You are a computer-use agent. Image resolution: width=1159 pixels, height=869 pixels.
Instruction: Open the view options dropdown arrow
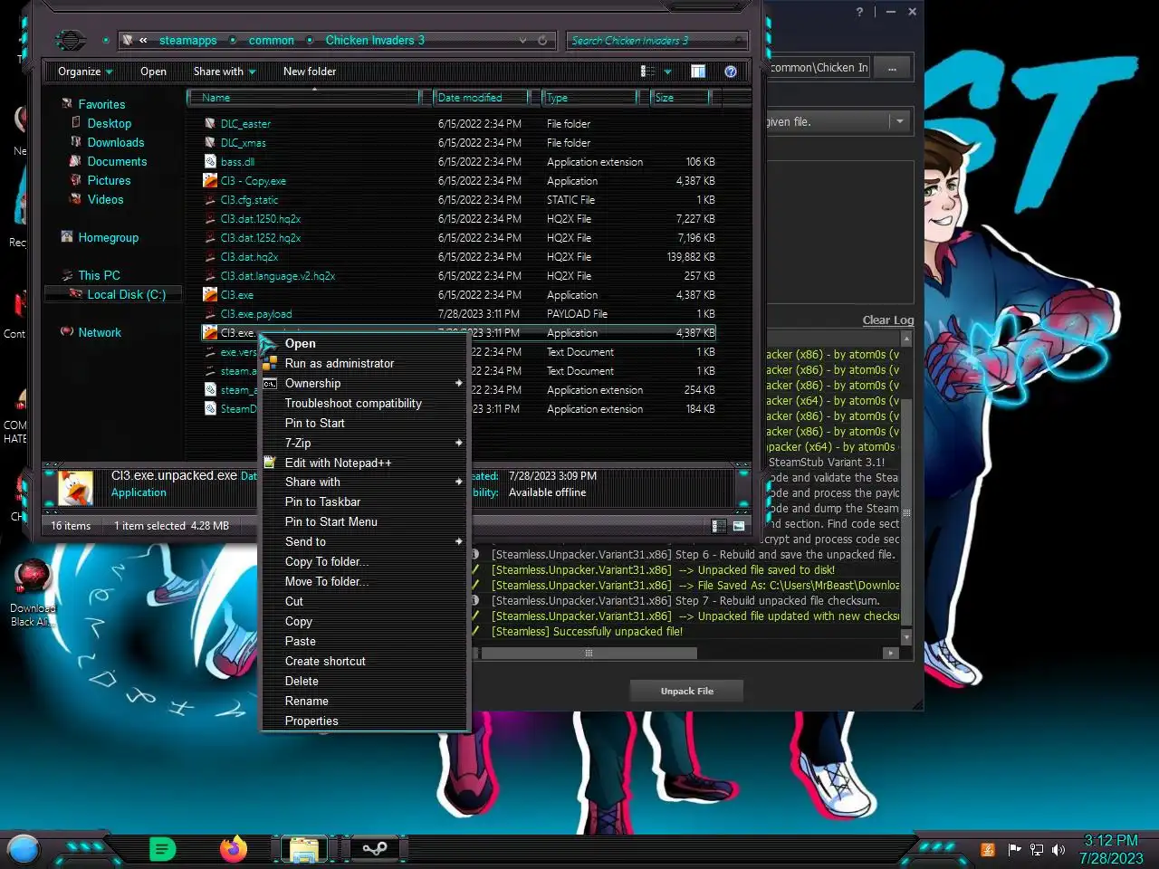click(x=668, y=72)
